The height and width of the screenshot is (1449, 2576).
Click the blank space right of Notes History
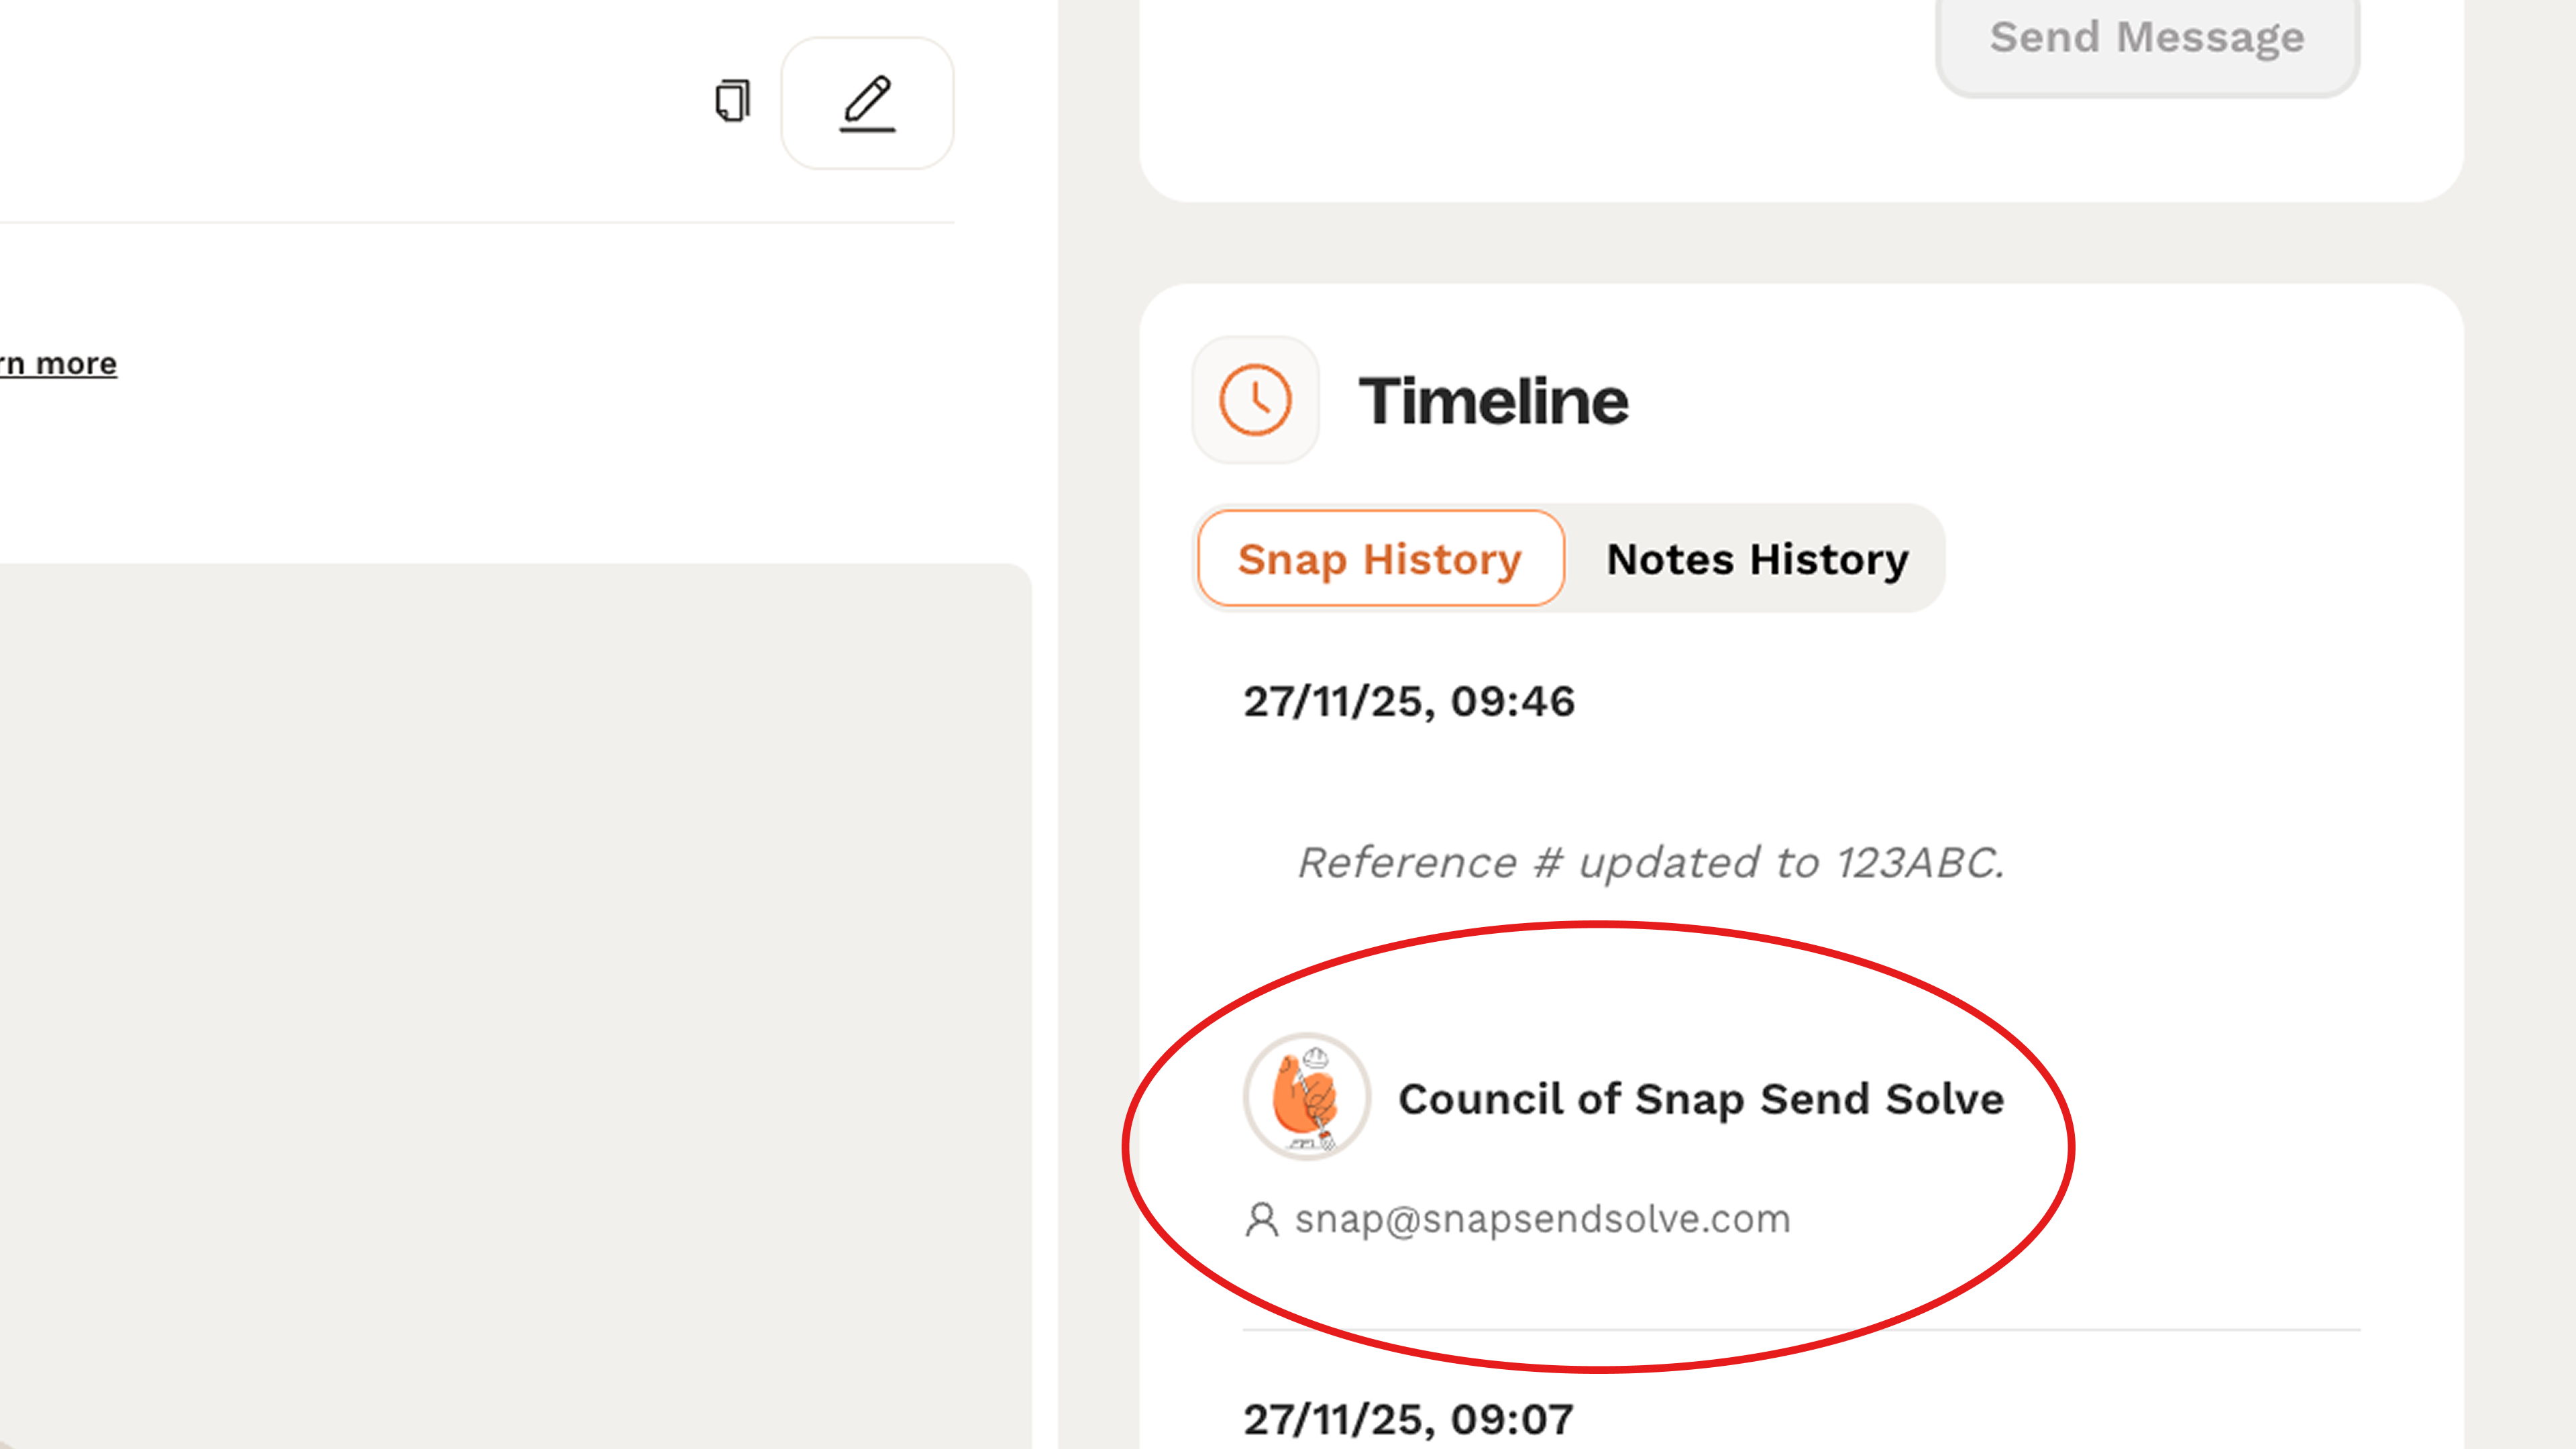pyautogui.click(x=2150, y=559)
